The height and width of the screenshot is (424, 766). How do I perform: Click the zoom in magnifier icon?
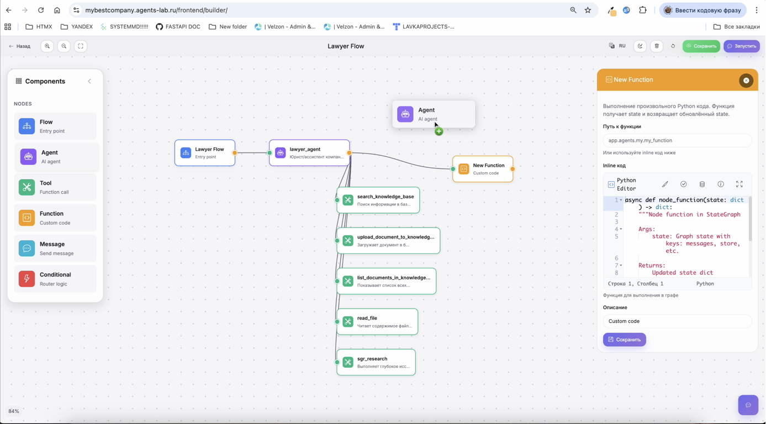47,46
